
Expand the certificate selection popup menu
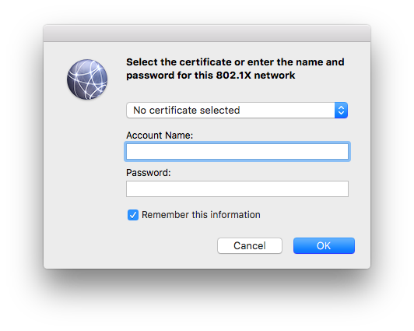(x=237, y=110)
